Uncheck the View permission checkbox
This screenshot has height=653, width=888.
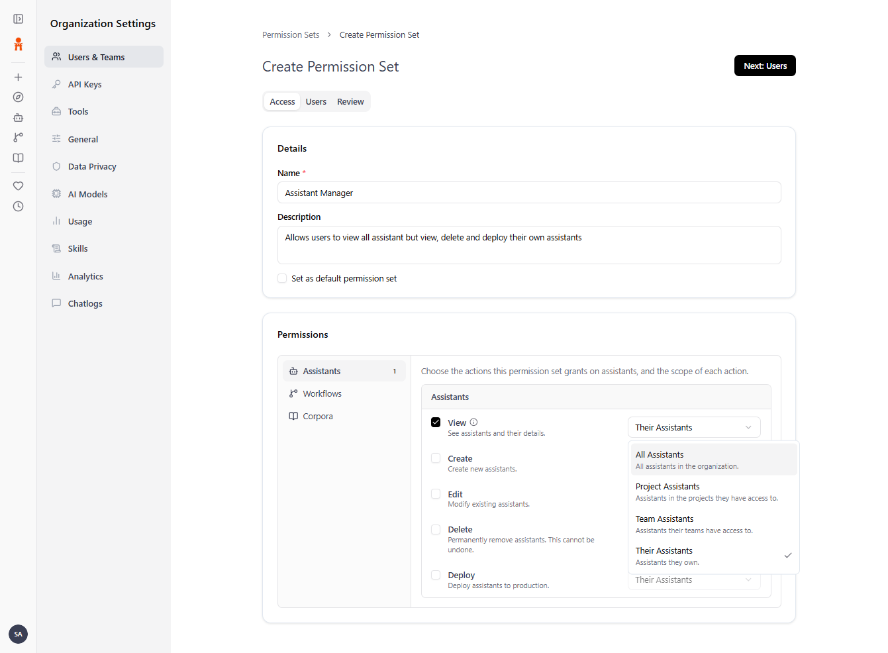pyautogui.click(x=436, y=423)
